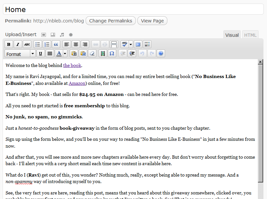
Task: Click the Add Audio music note icon
Action: pyautogui.click(x=62, y=34)
